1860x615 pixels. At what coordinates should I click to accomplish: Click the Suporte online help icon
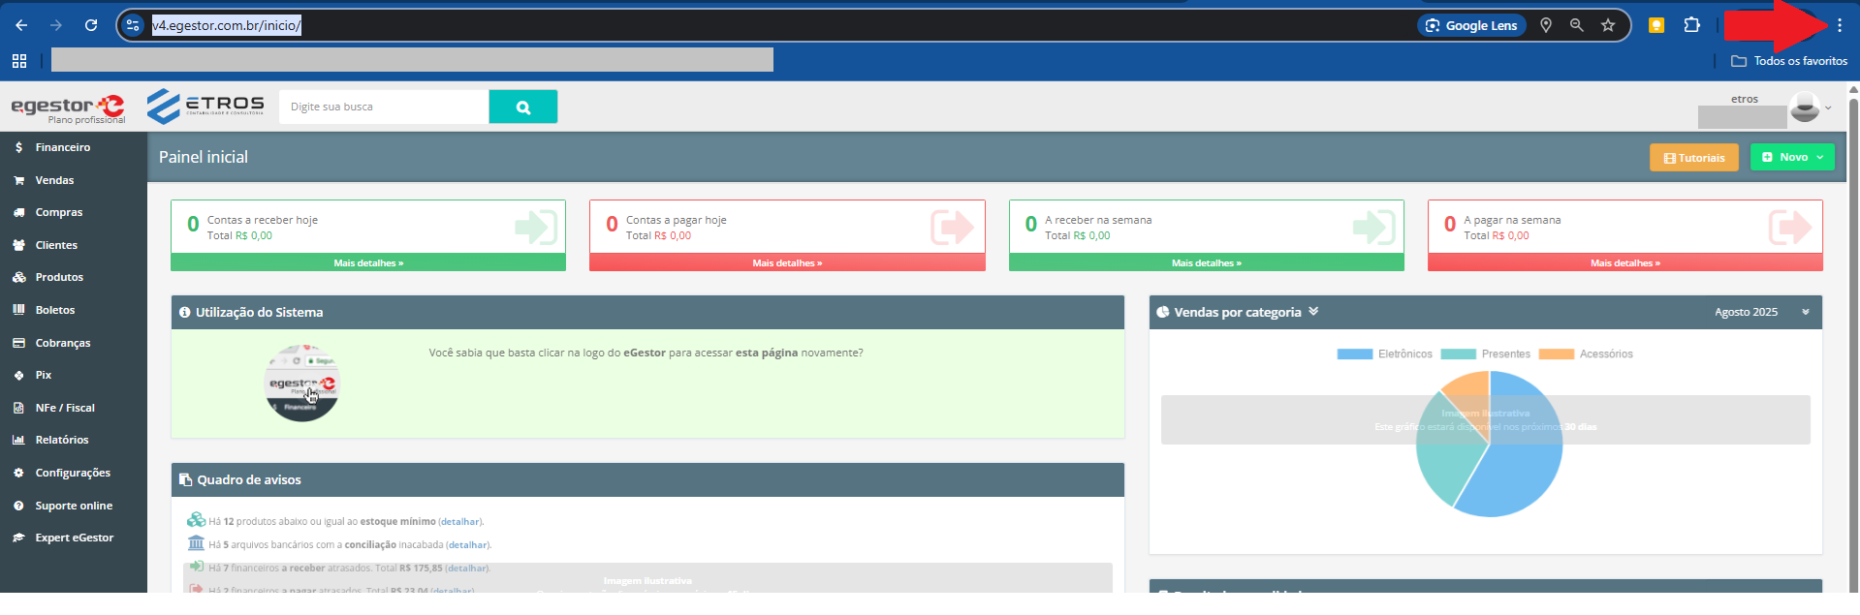[18, 506]
